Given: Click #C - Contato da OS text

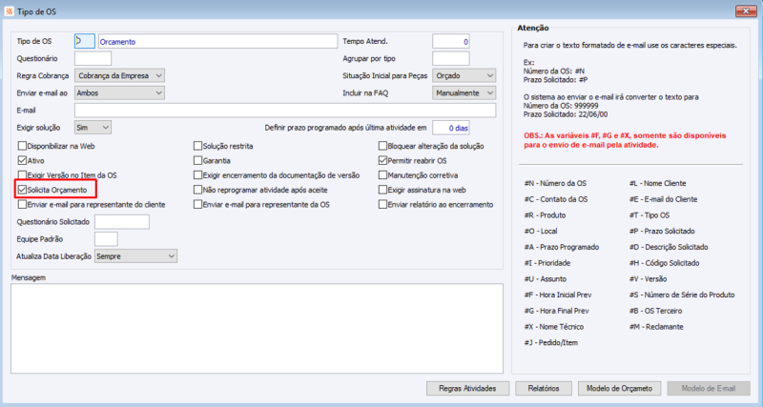Looking at the screenshot, I should pos(556,199).
